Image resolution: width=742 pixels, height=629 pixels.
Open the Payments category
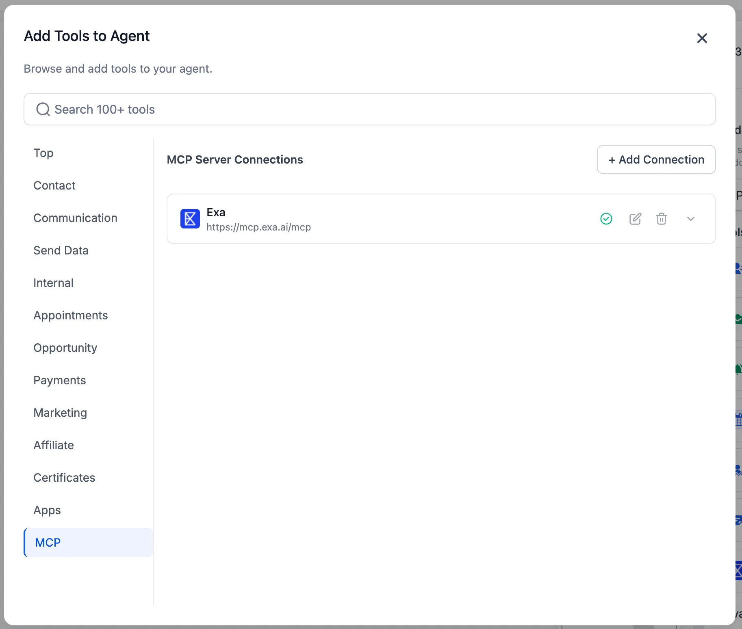tap(59, 380)
